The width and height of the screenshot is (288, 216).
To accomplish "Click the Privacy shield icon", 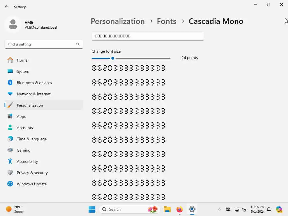I will coord(10,172).
